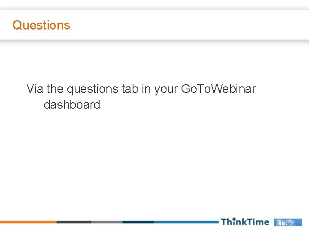Image resolution: width=309 pixels, height=231 pixels.
Task: Click the ThinkTime logo
Action: click(x=245, y=222)
